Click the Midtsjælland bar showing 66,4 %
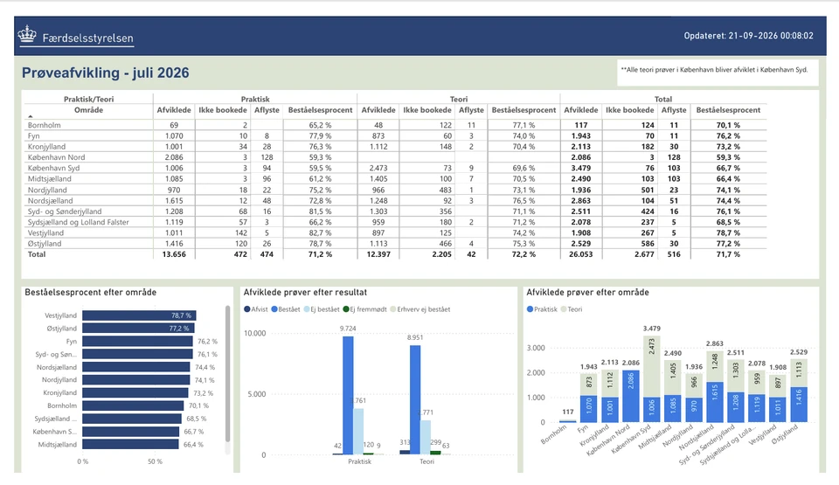Screen dimensions: 839x485 pos(130,444)
